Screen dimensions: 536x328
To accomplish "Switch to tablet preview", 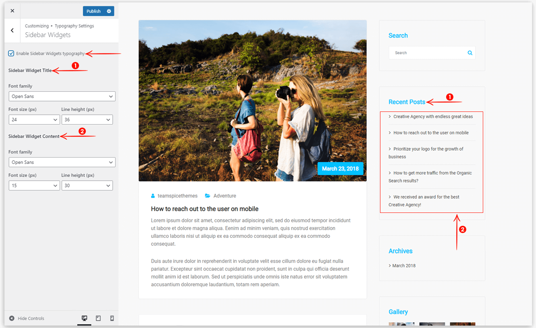I will click(98, 318).
